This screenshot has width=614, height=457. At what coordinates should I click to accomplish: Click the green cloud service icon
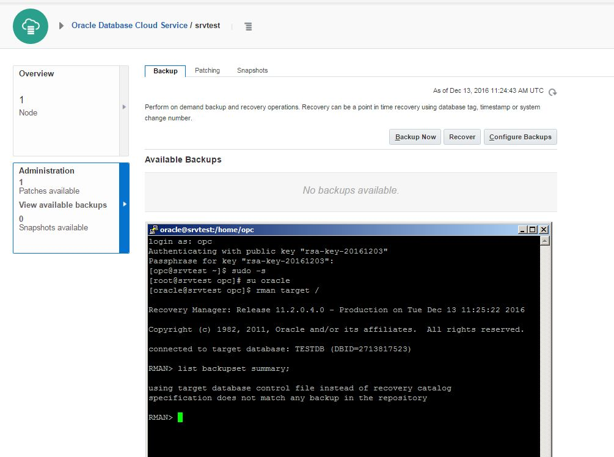click(31, 26)
